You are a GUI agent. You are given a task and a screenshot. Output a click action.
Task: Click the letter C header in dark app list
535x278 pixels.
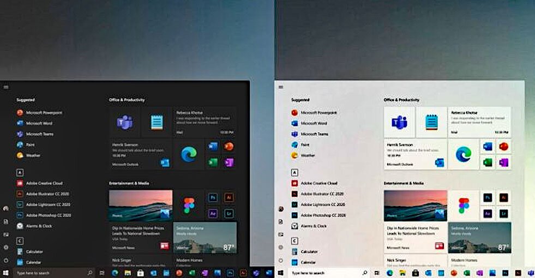[x=20, y=241]
